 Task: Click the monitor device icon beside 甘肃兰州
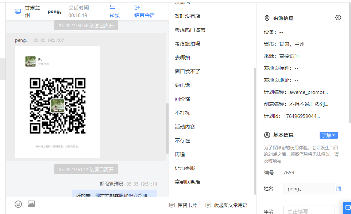(18, 11)
